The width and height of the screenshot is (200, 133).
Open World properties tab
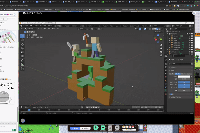click(x=166, y=77)
